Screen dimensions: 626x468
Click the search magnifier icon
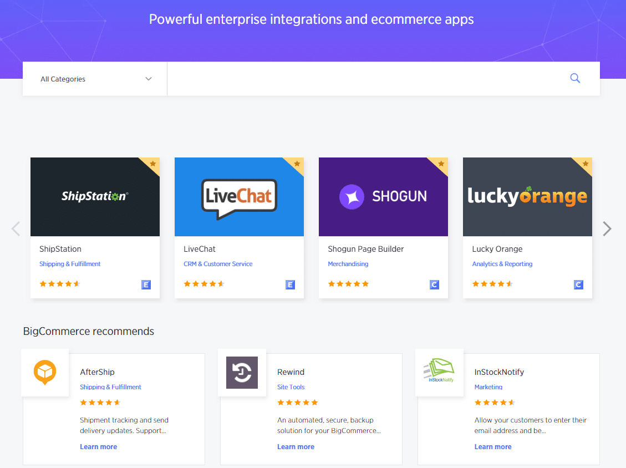575,79
